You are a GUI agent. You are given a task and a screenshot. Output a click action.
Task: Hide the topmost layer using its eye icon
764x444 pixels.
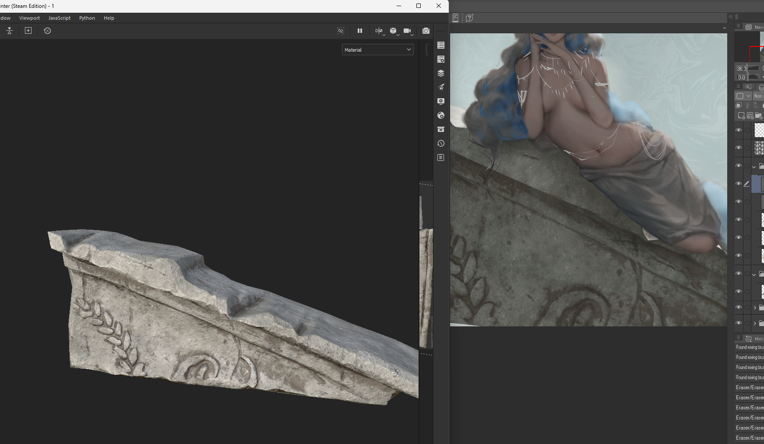(739, 130)
